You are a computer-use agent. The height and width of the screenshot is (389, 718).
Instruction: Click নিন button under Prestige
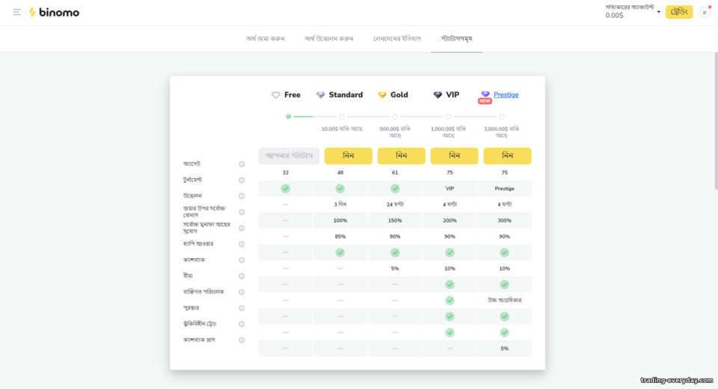pyautogui.click(x=507, y=156)
